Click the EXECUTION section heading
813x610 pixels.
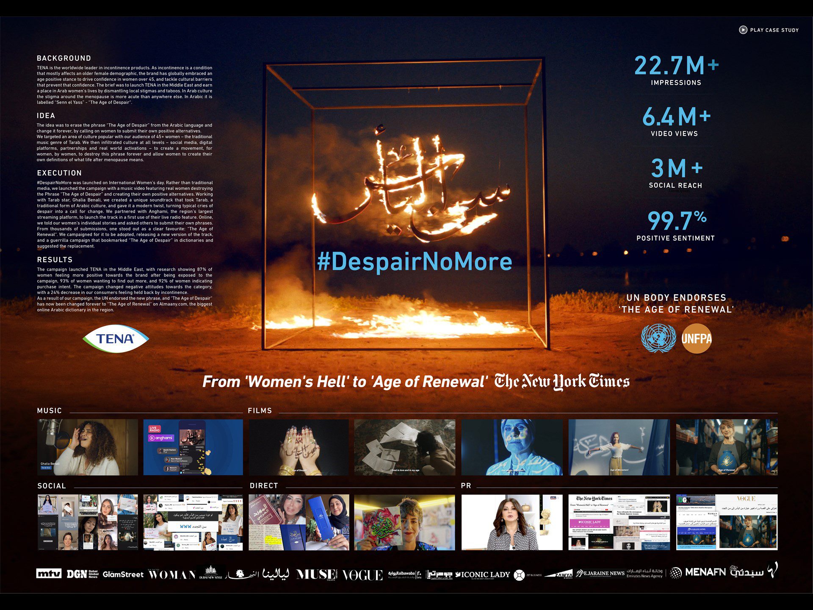(x=59, y=173)
